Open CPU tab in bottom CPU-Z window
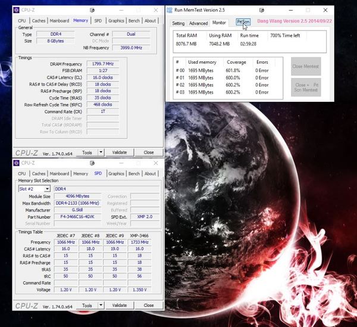This screenshot has width=357, height=327. click(22, 174)
